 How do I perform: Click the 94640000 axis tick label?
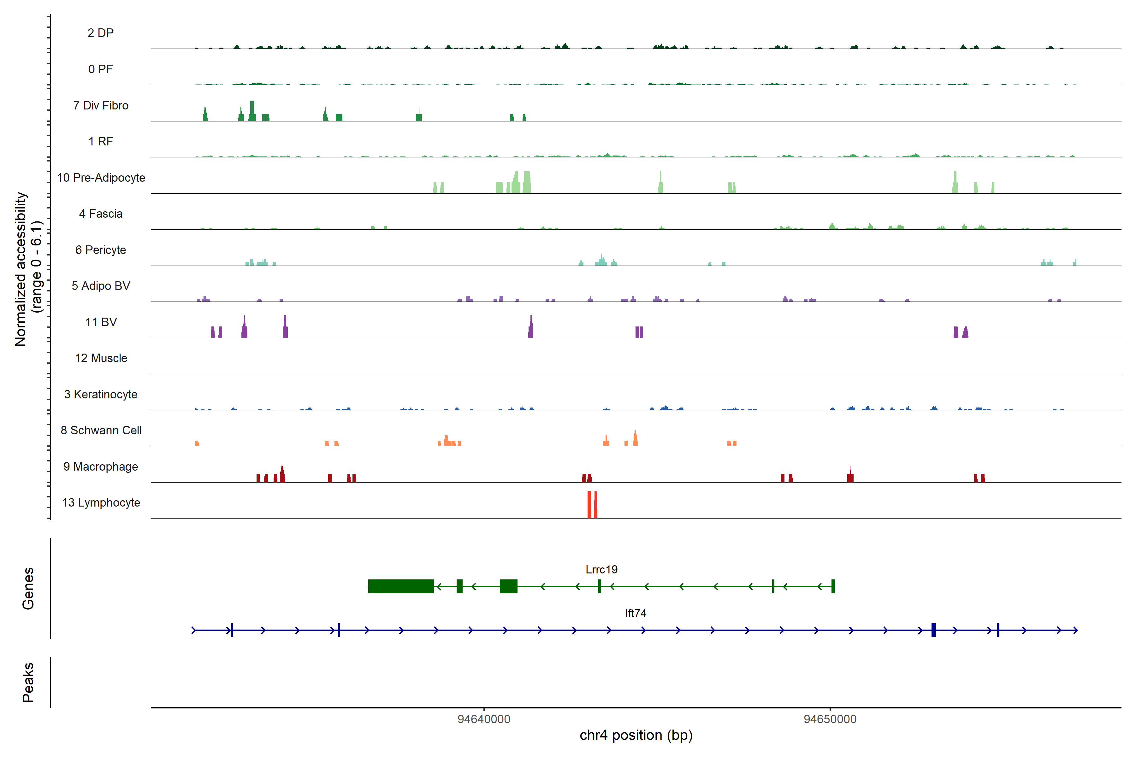(x=483, y=719)
